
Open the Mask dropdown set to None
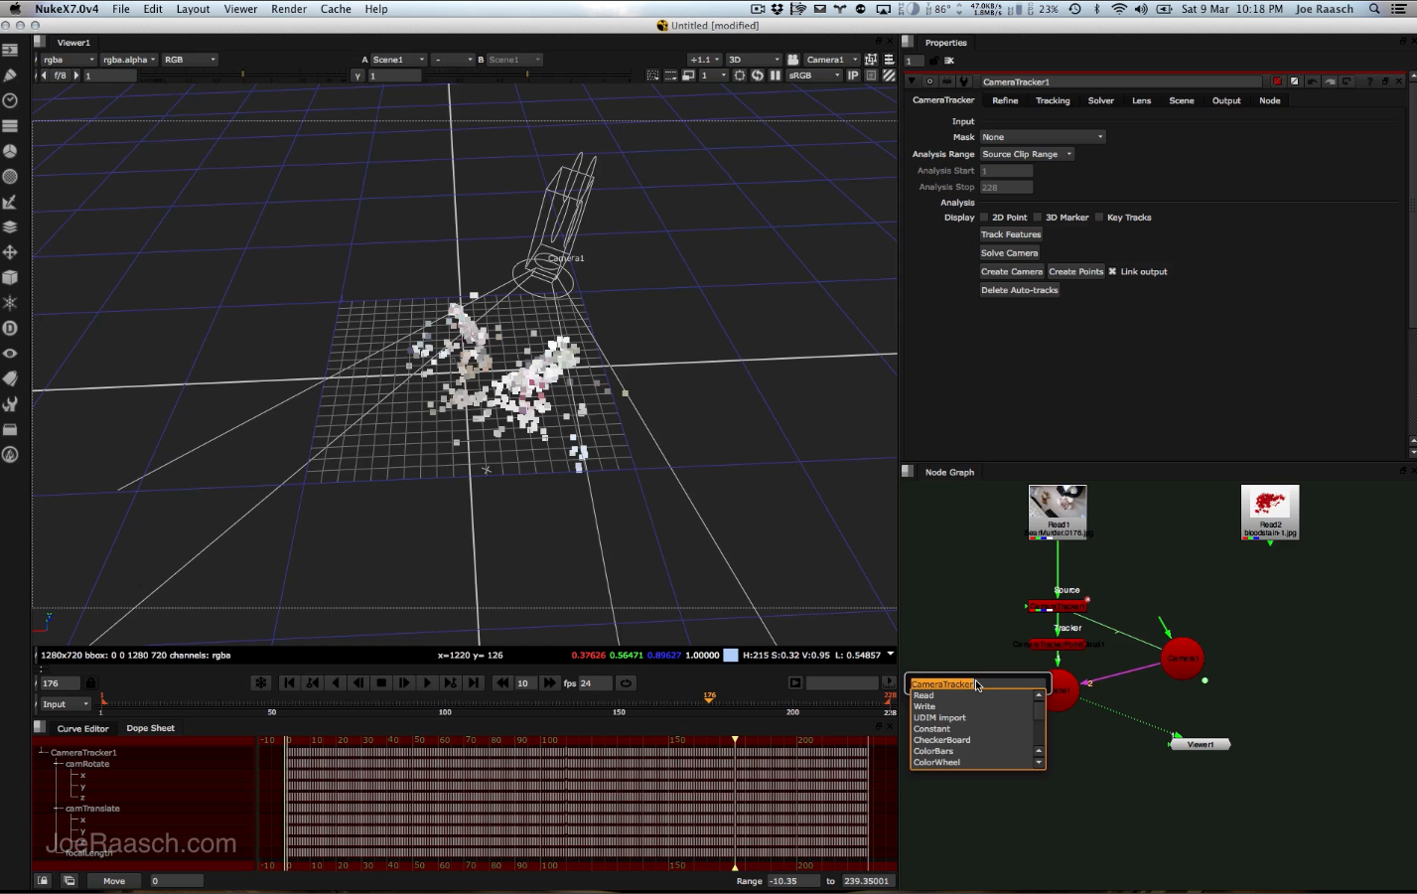click(1042, 137)
